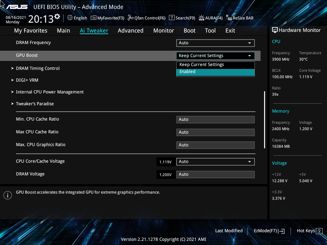Screen dimensions: 327x245
Task: Open the Exit tab
Action: click(230, 31)
